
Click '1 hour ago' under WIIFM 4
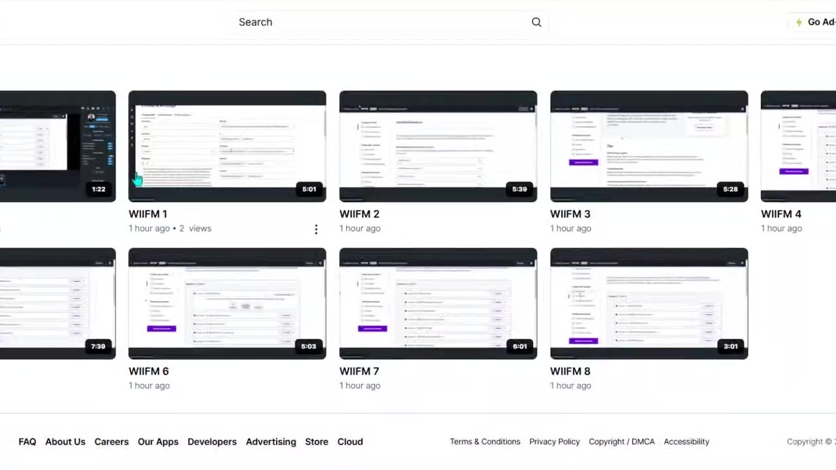(x=781, y=228)
